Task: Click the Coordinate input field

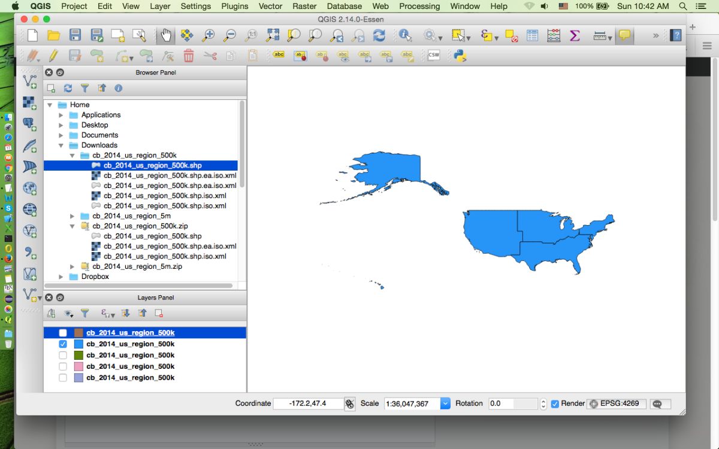Action: pos(309,404)
